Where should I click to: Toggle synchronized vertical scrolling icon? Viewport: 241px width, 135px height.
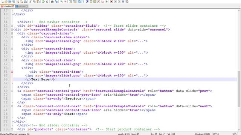pyautogui.click(x=70, y=1)
